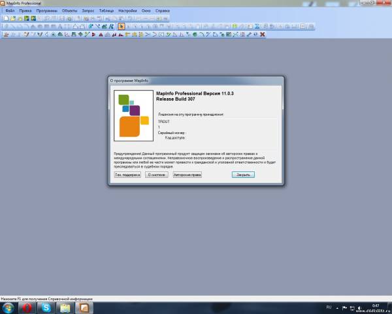The image size is (392, 314).
Task: Open Skype from the taskbar
Action: pos(46,308)
